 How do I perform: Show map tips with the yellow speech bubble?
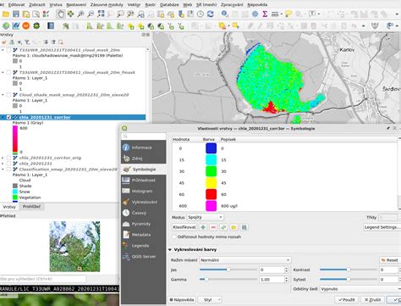pyautogui.click(x=288, y=14)
